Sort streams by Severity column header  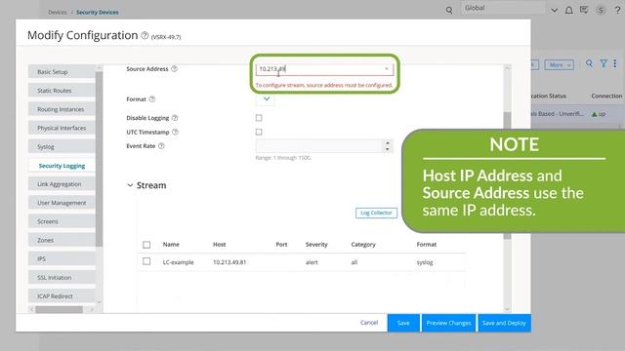click(x=316, y=245)
